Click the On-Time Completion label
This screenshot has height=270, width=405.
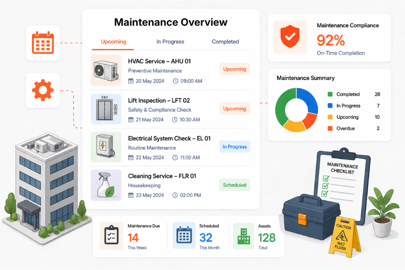point(341,53)
